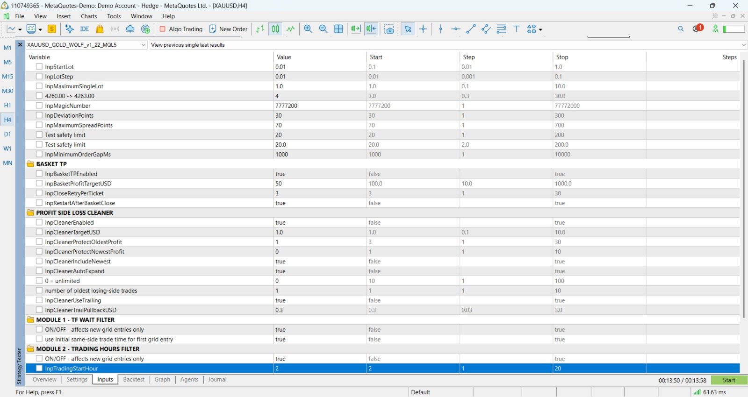Image resolution: width=748 pixels, height=397 pixels.
Task: Open the IDE editor from the toolbar
Action: (84, 29)
